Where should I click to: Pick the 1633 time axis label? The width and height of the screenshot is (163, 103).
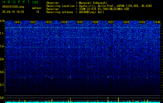48,22
